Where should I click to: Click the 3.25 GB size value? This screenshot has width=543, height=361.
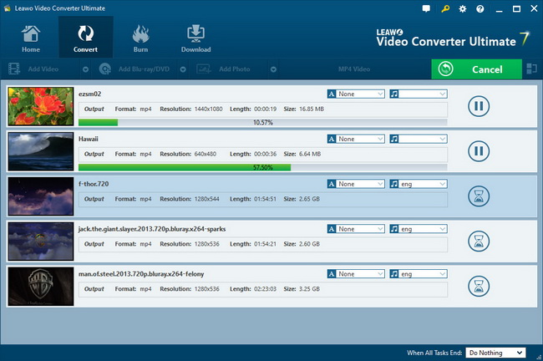click(309, 289)
